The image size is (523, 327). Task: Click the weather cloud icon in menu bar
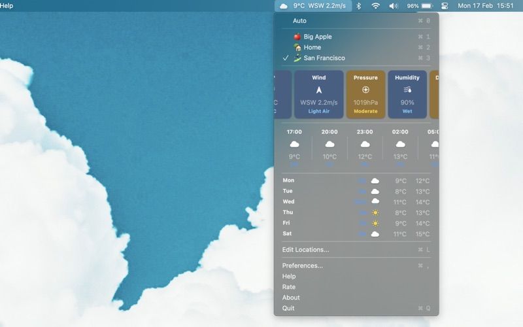(x=284, y=6)
